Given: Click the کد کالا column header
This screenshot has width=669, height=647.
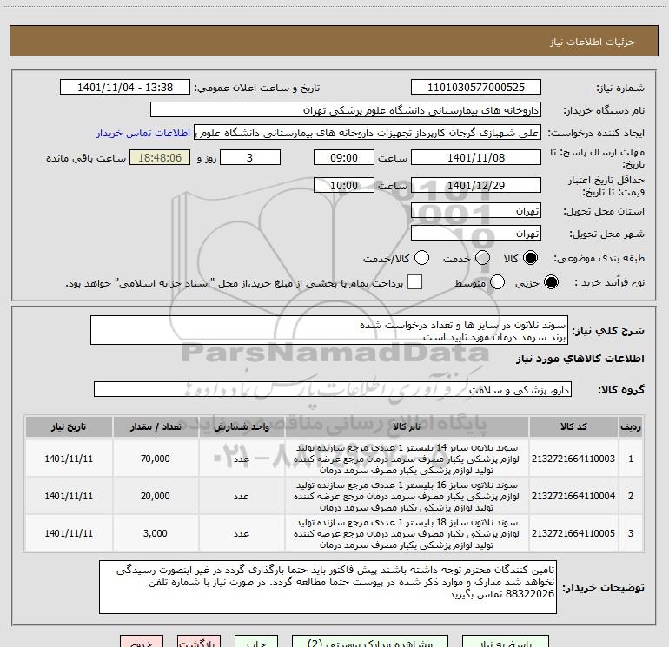Looking at the screenshot, I should click(x=573, y=427).
